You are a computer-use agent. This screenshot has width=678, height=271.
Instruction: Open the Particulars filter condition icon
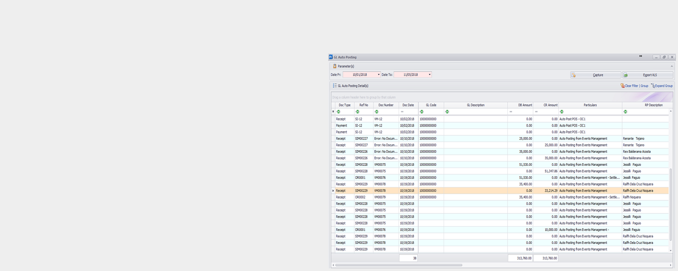(x=561, y=111)
